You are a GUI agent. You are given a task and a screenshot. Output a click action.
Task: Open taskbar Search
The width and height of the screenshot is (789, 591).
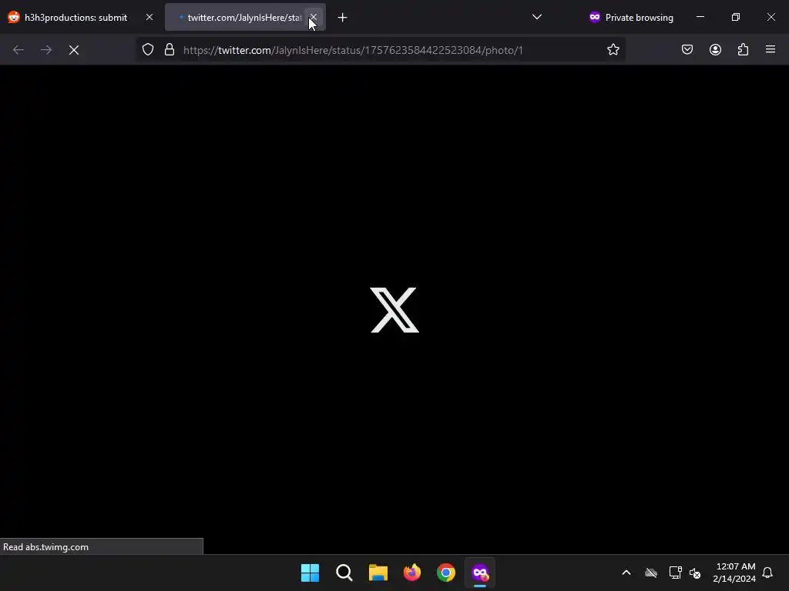point(344,573)
